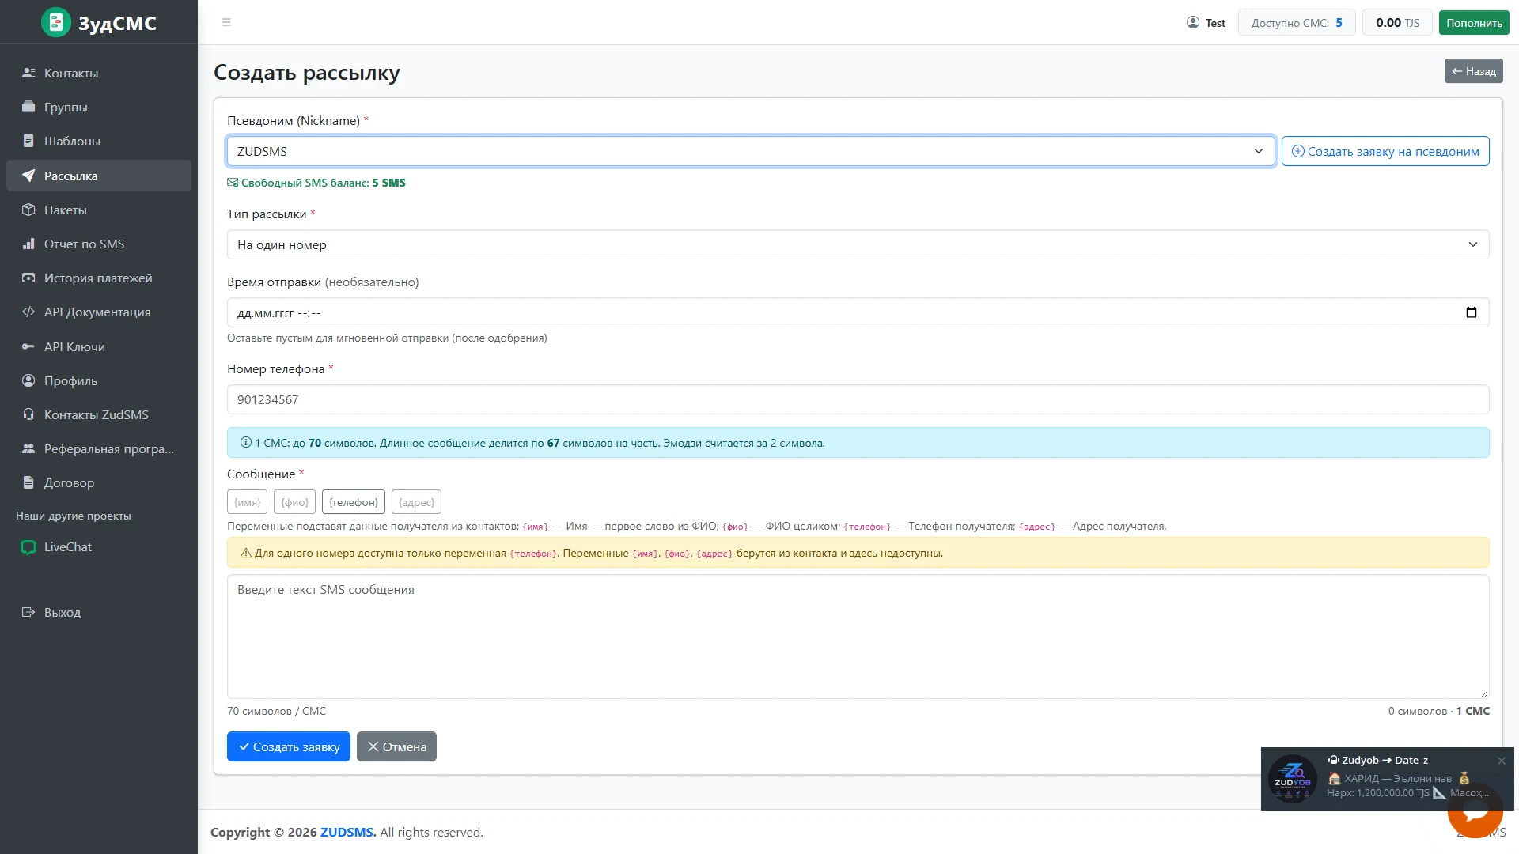Open Пакеты in the sidebar
This screenshot has width=1519, height=854.
point(99,210)
